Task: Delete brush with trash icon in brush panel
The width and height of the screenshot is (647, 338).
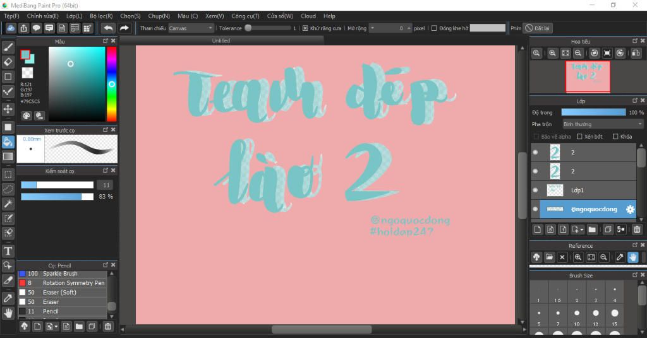Action: (107, 327)
